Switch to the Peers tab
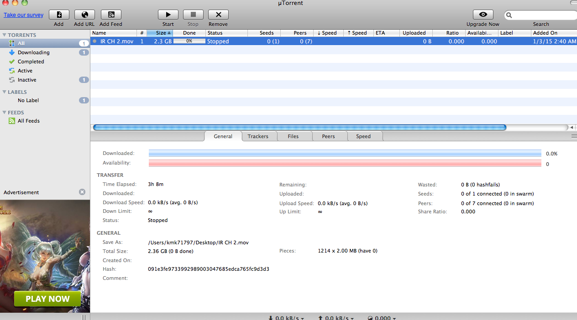 pos(328,136)
